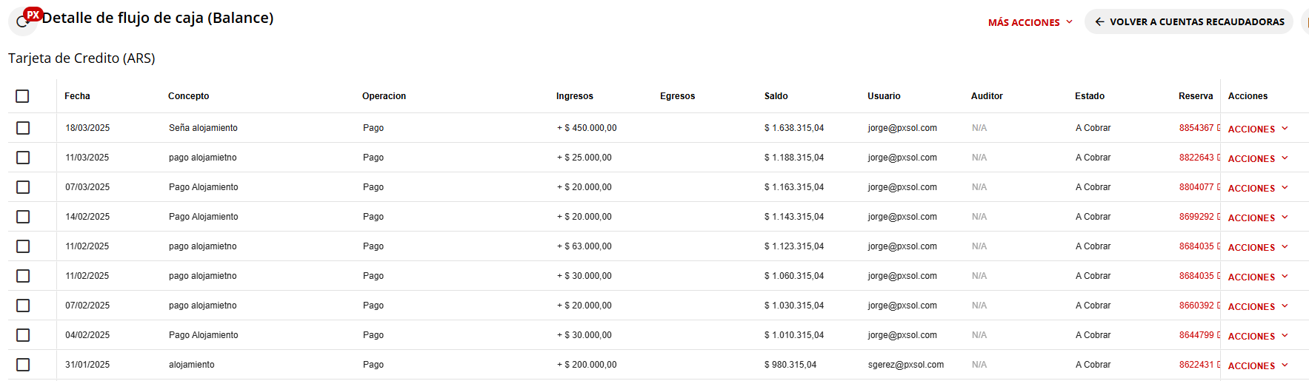Click the red PX badge icon
The width and height of the screenshot is (1309, 381).
point(33,14)
